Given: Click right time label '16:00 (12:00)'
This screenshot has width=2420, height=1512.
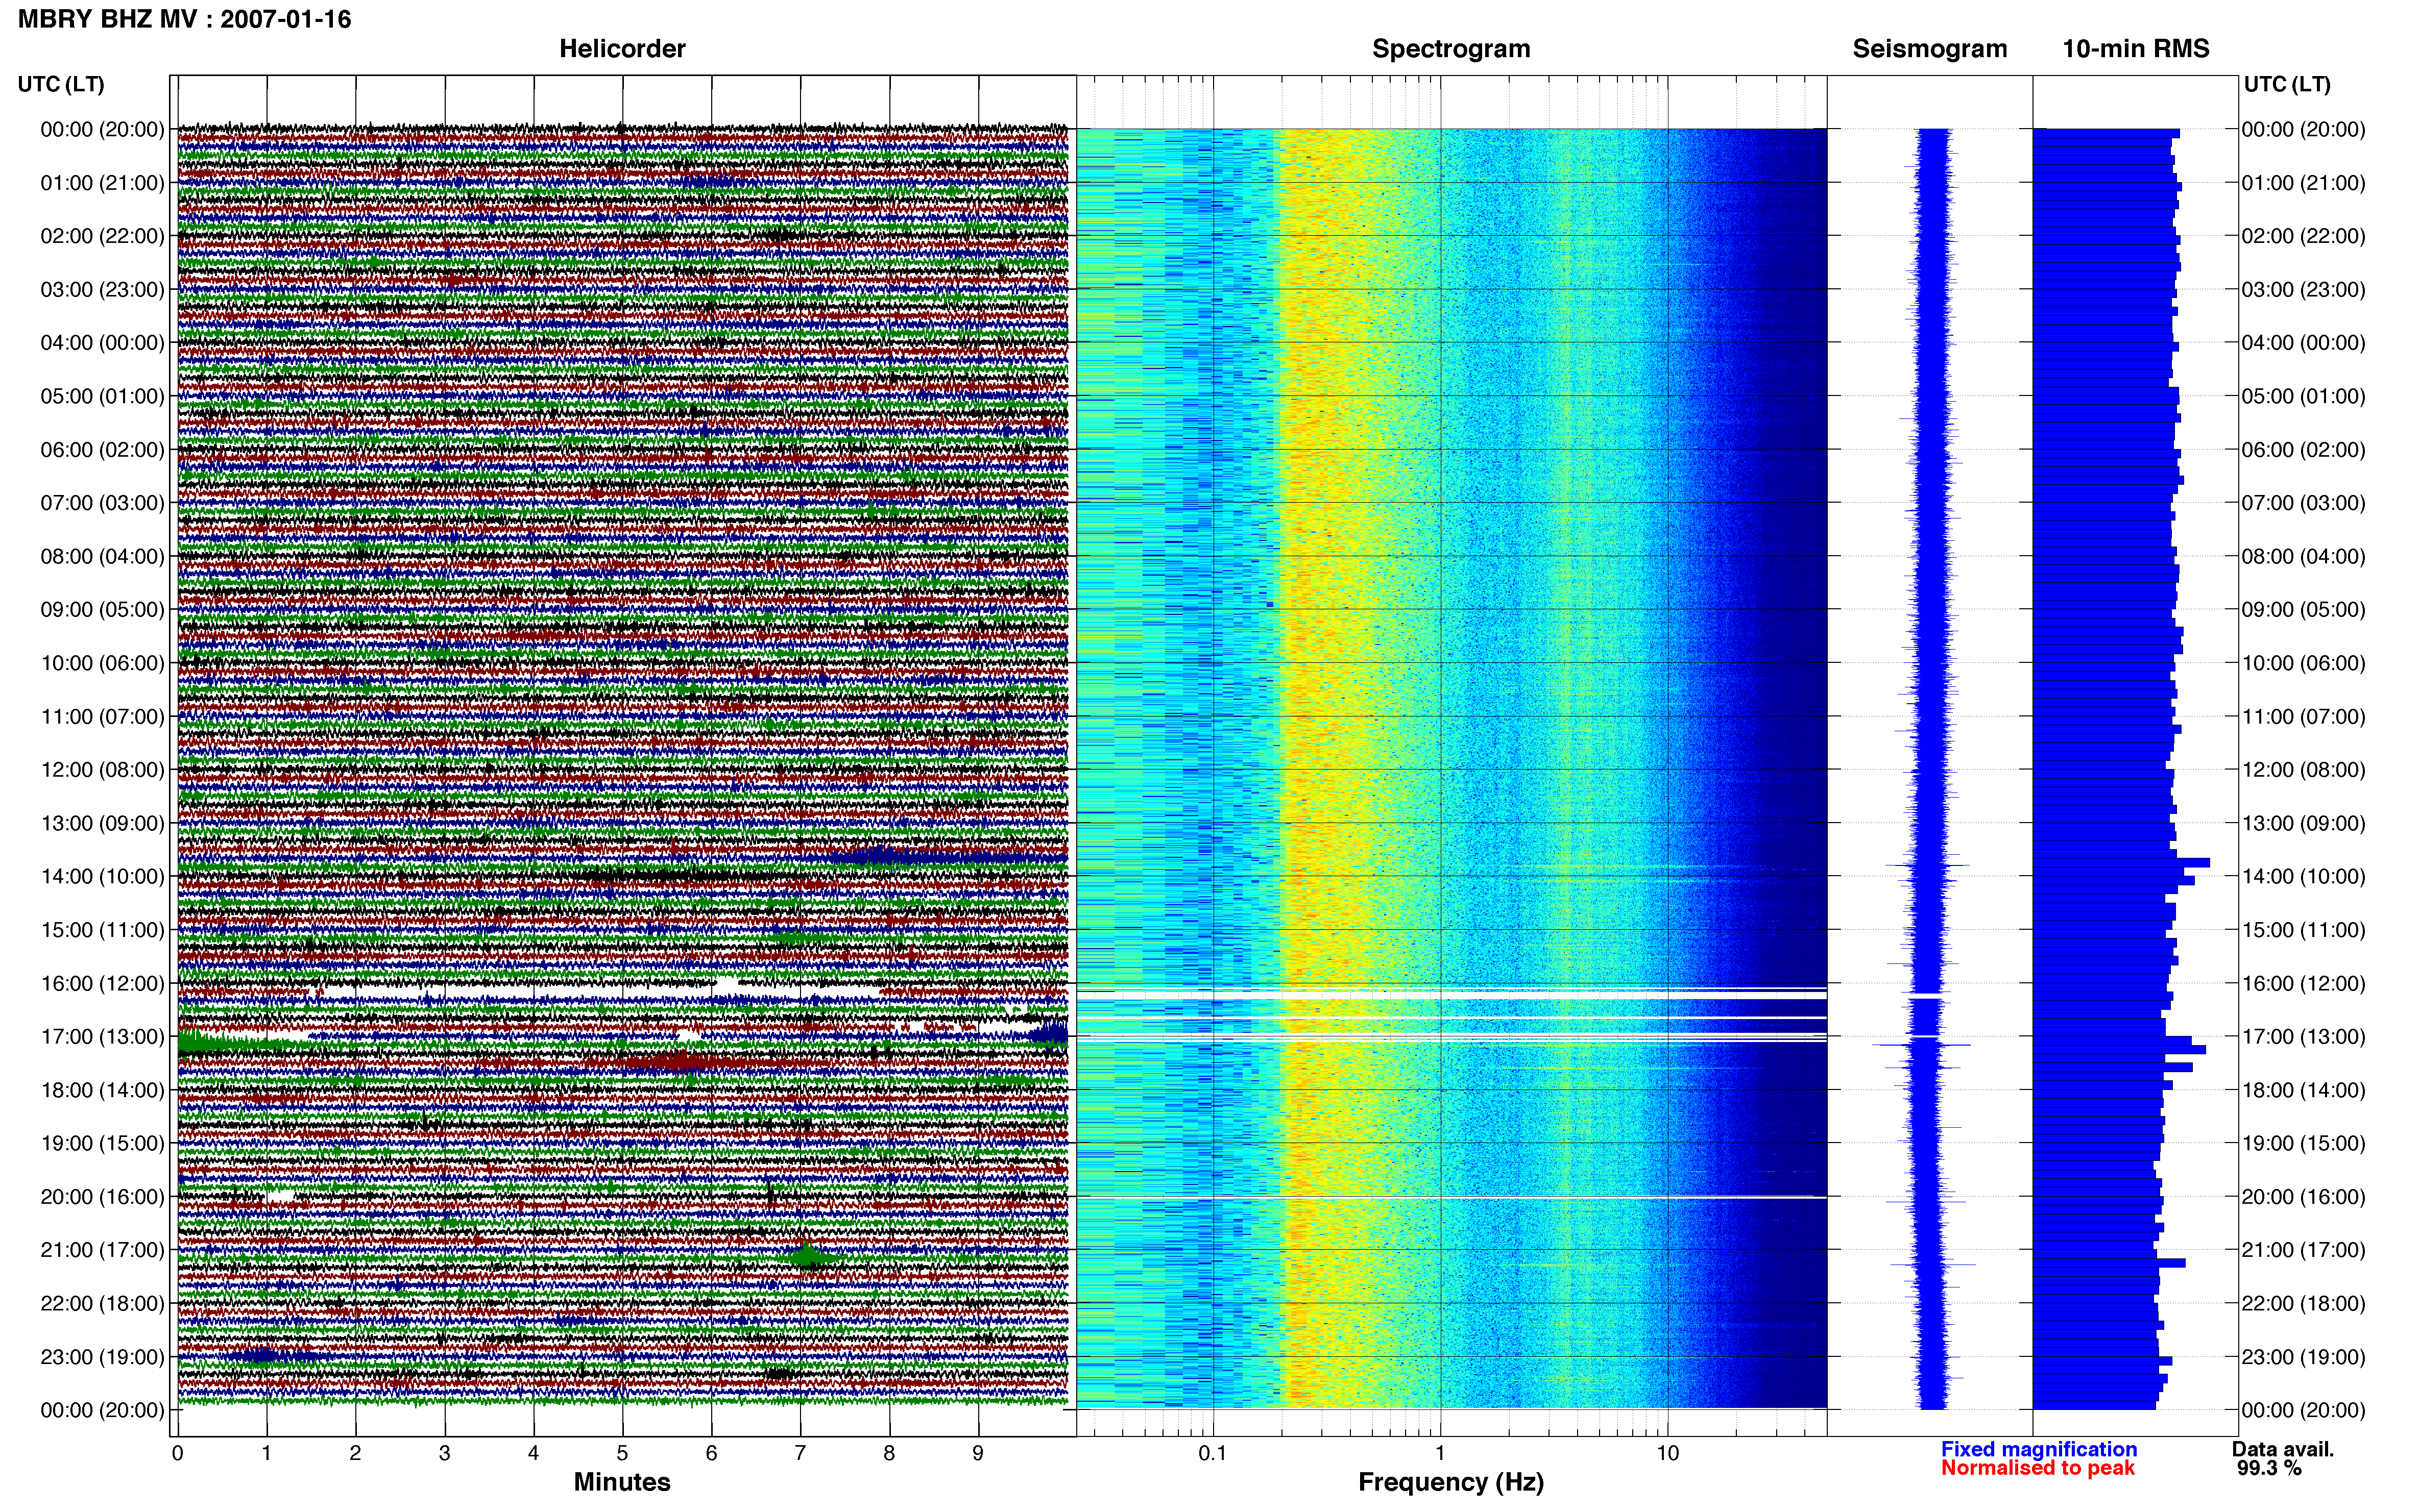Looking at the screenshot, I should [2303, 983].
